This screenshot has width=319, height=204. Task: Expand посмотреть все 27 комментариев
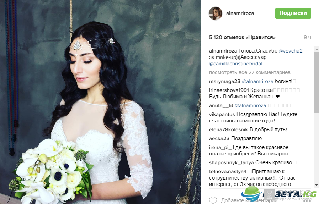tap(250, 72)
